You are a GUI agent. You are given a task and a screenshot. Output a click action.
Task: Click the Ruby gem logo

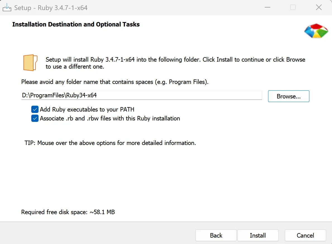click(x=316, y=31)
